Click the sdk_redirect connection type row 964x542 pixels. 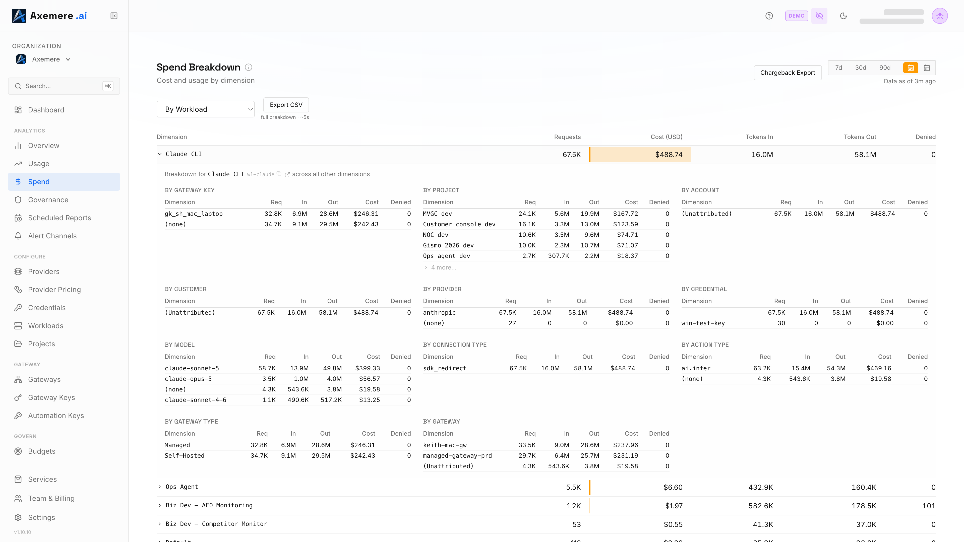(x=546, y=368)
